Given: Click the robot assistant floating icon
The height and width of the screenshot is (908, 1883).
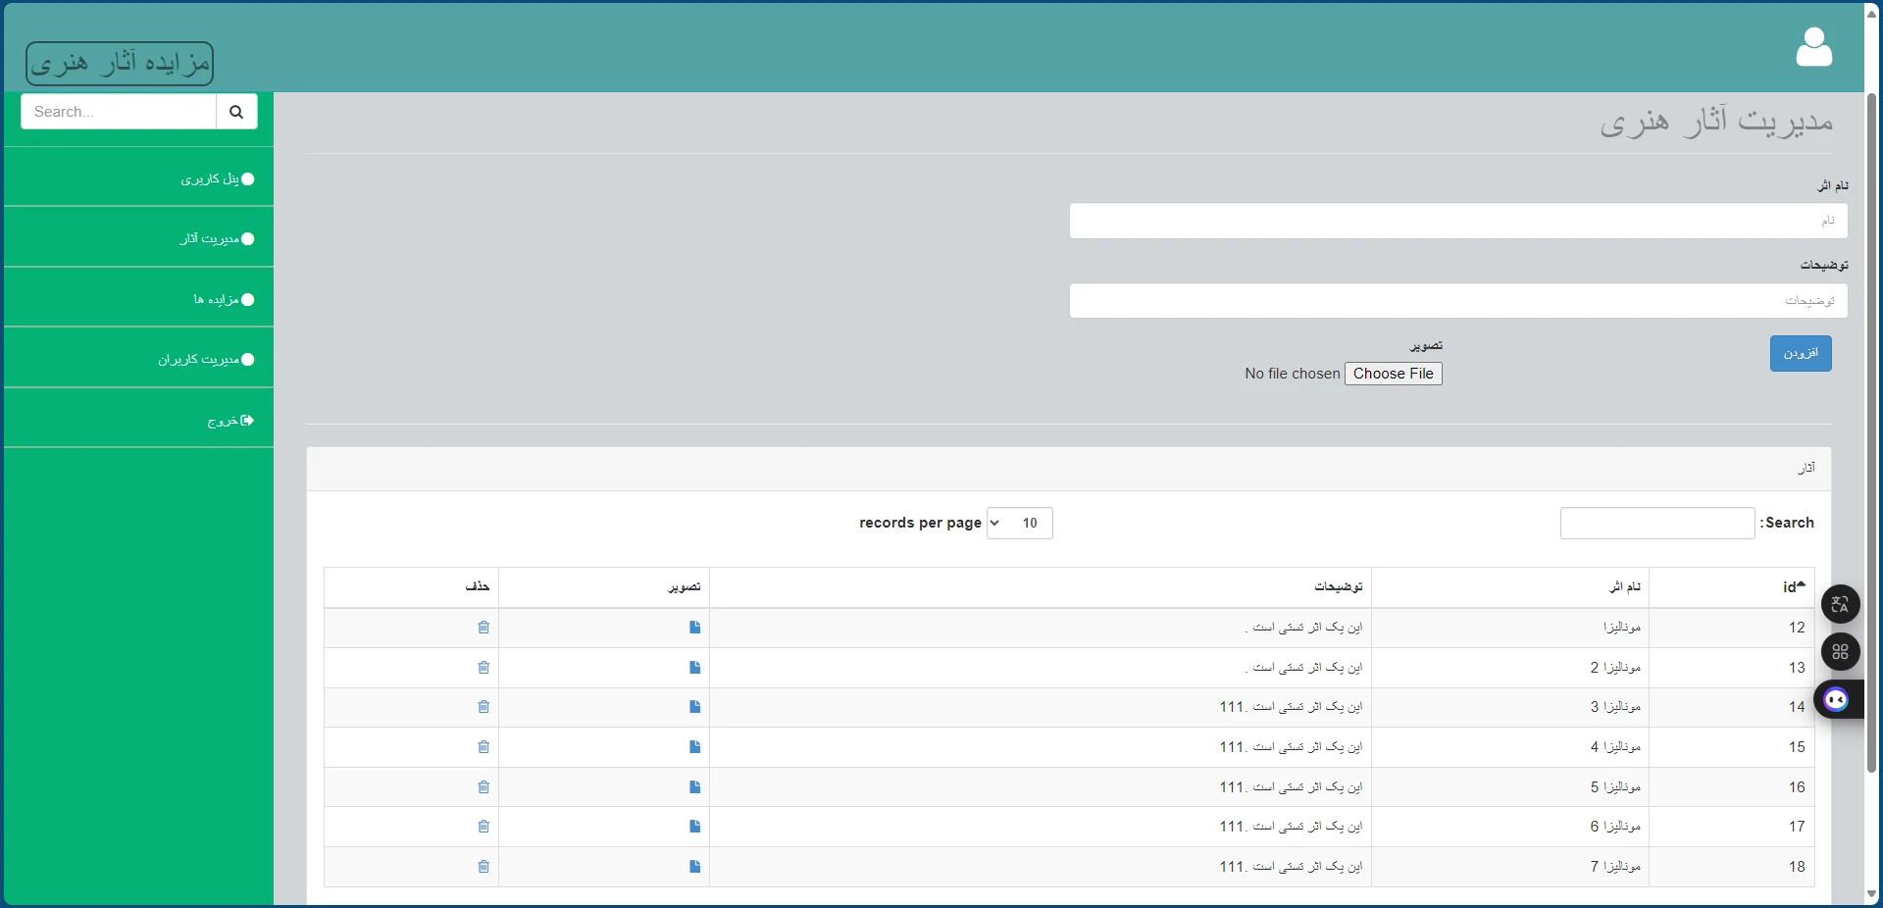Looking at the screenshot, I should coord(1837,699).
